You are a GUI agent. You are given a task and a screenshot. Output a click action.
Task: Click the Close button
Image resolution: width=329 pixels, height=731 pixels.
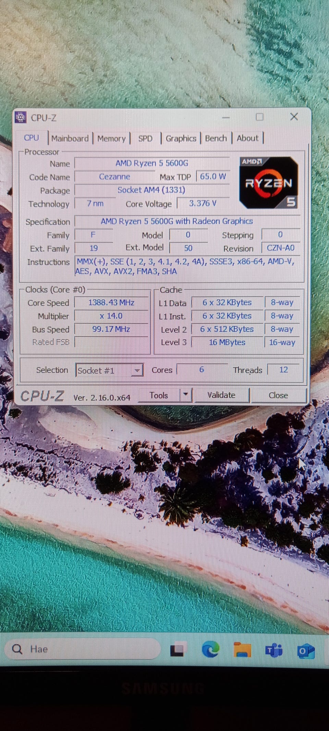pos(278,395)
